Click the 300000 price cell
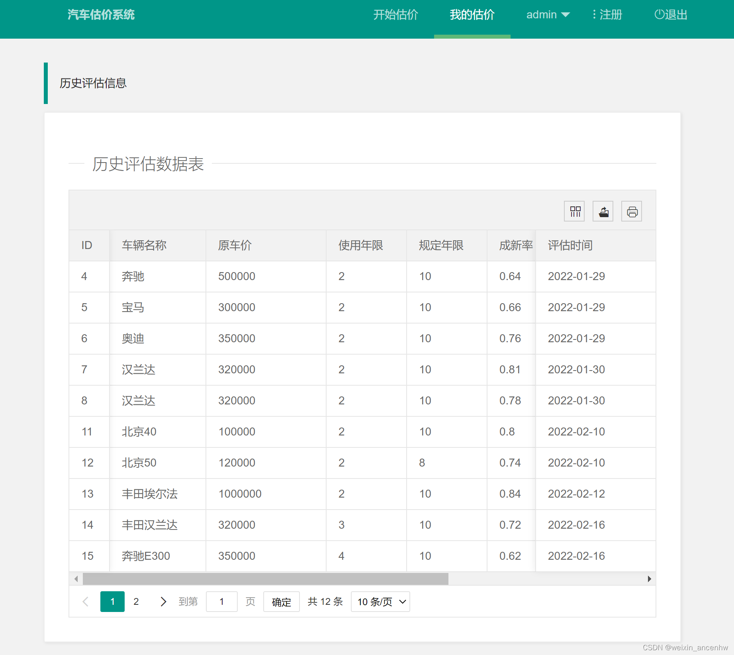 (266, 308)
